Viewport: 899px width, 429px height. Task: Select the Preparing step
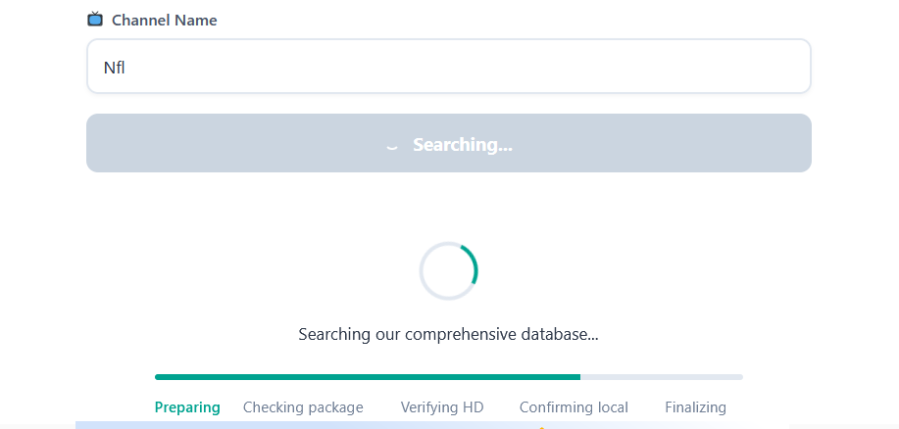(187, 407)
